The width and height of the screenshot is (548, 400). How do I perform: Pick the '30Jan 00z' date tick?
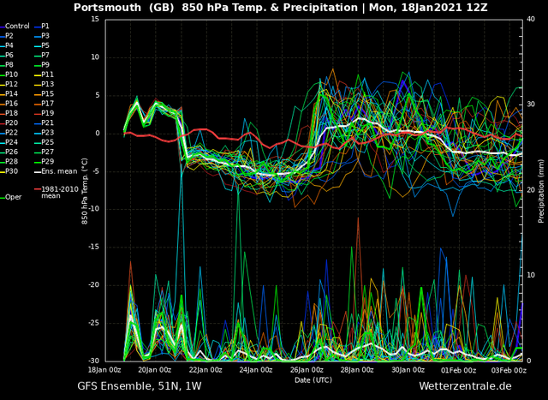409,370
